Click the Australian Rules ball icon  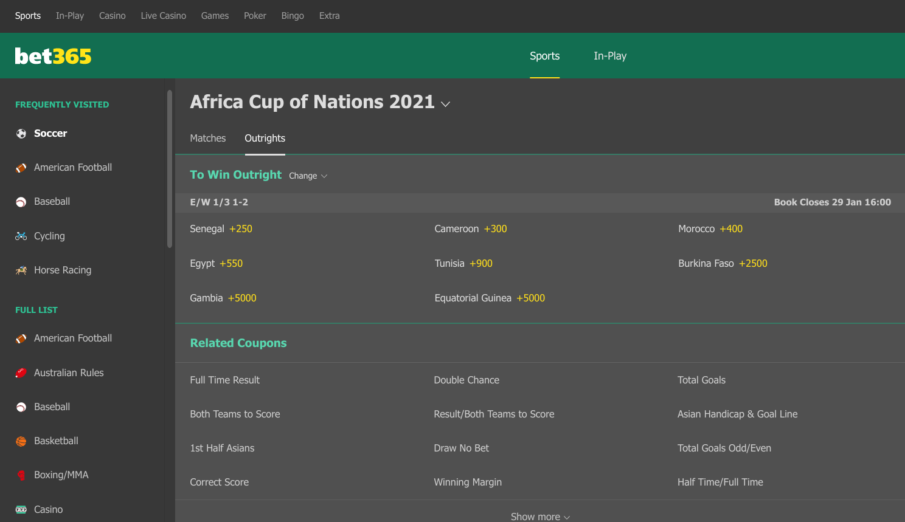[21, 373]
